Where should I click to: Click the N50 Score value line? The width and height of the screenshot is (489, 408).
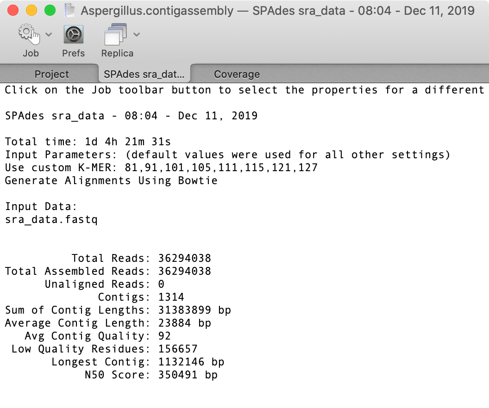click(151, 375)
